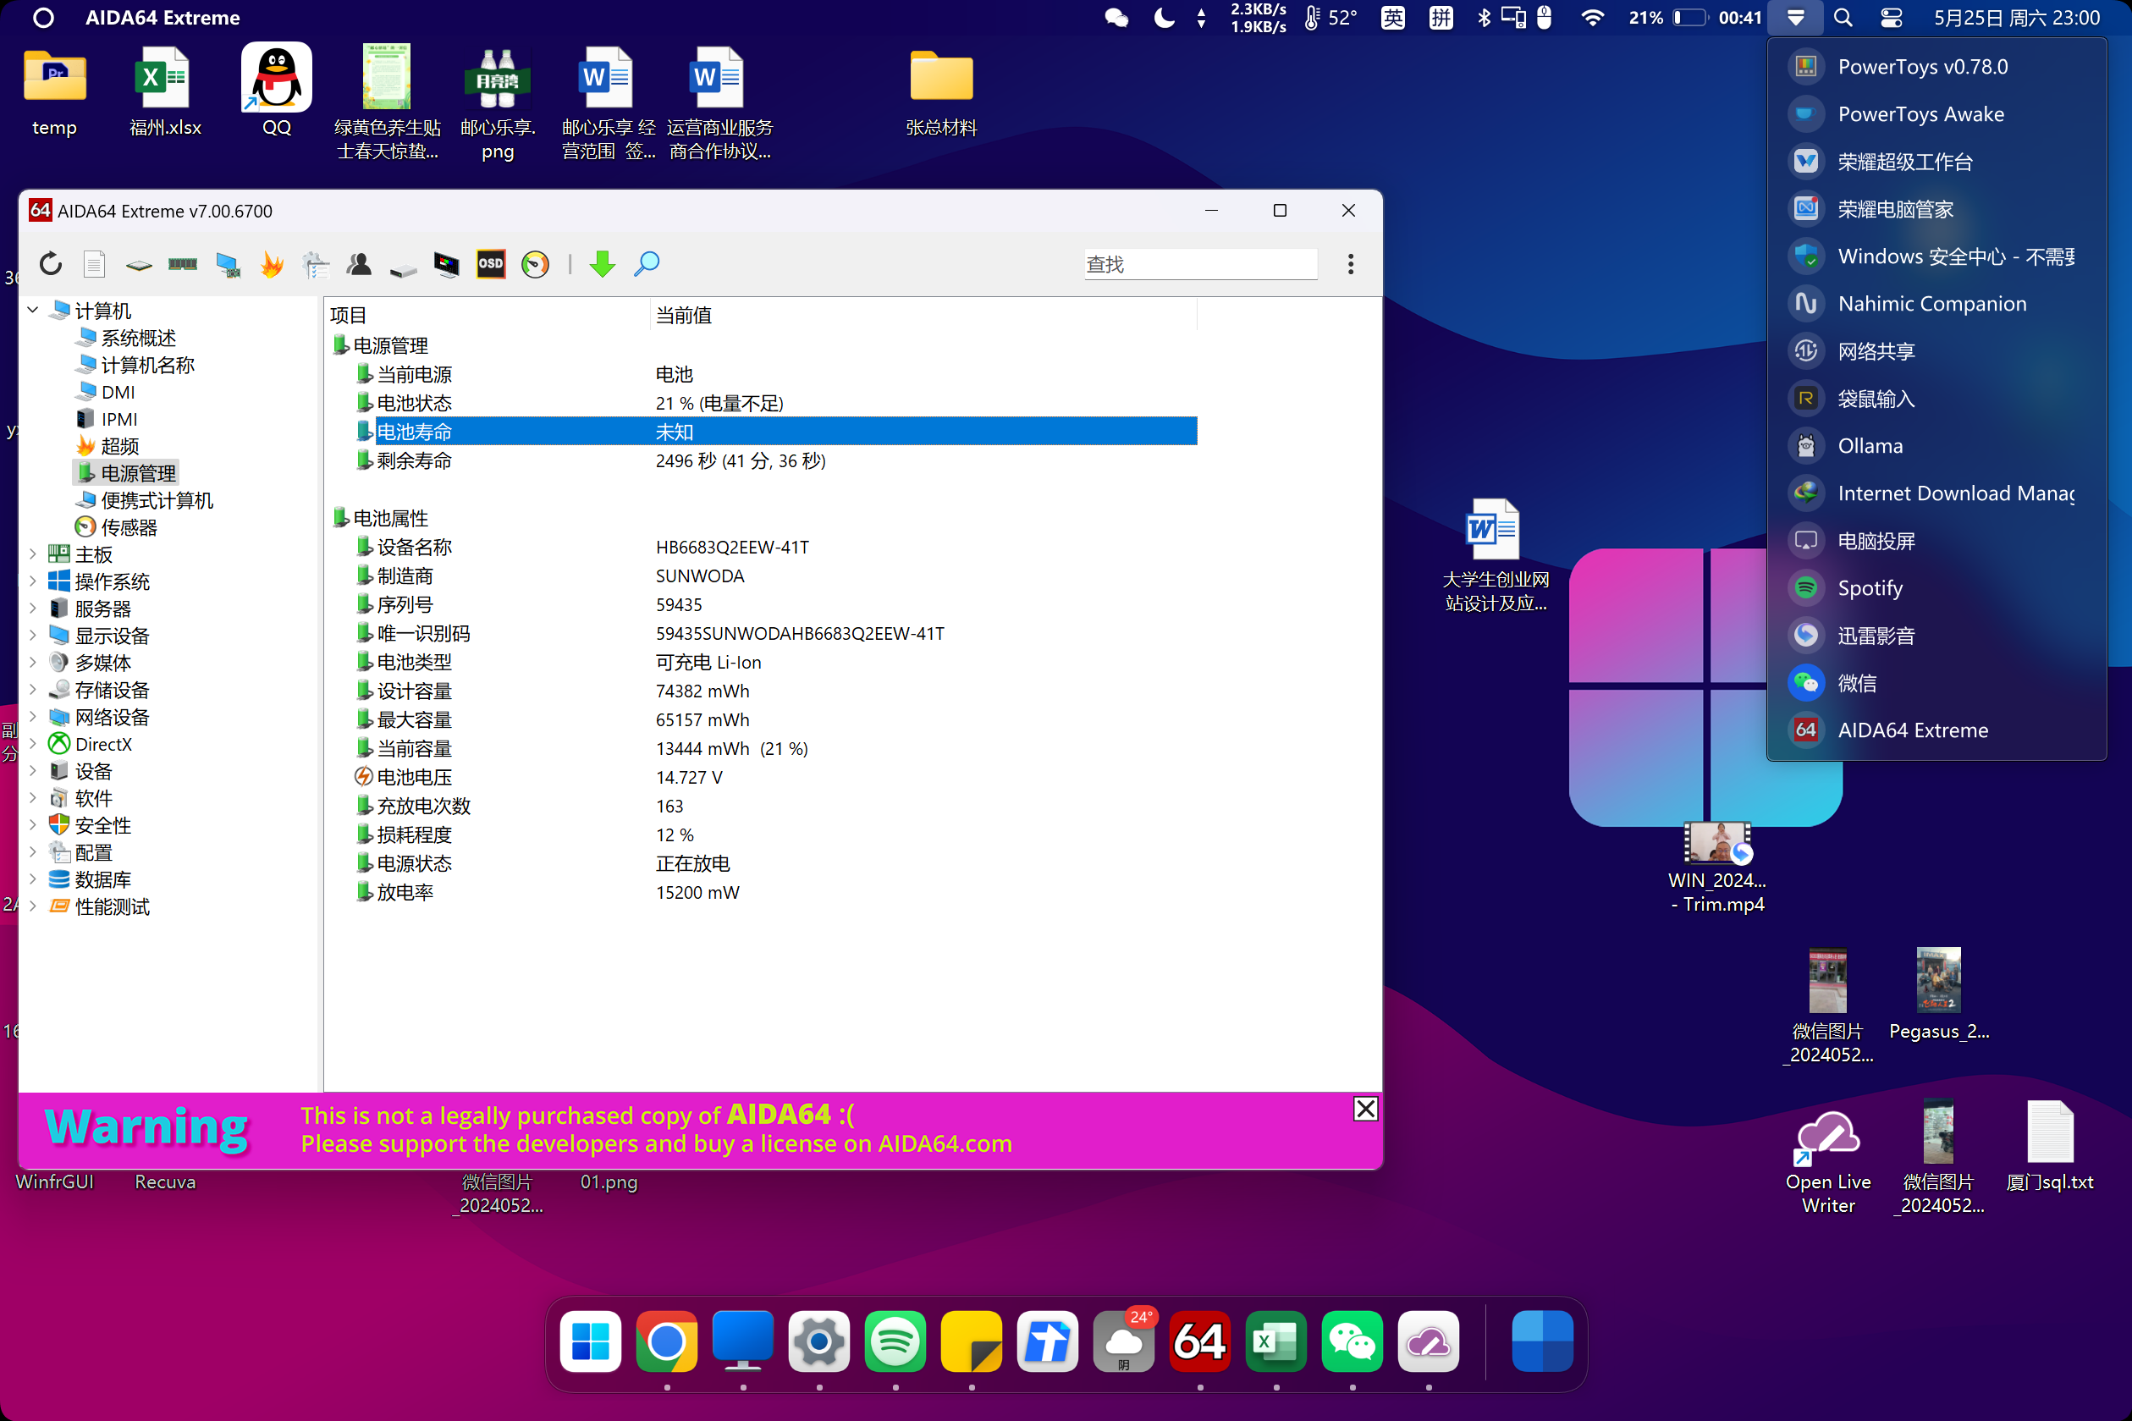Image resolution: width=2132 pixels, height=1421 pixels.
Task: Click the 项目 column header
Action: click(x=488, y=315)
